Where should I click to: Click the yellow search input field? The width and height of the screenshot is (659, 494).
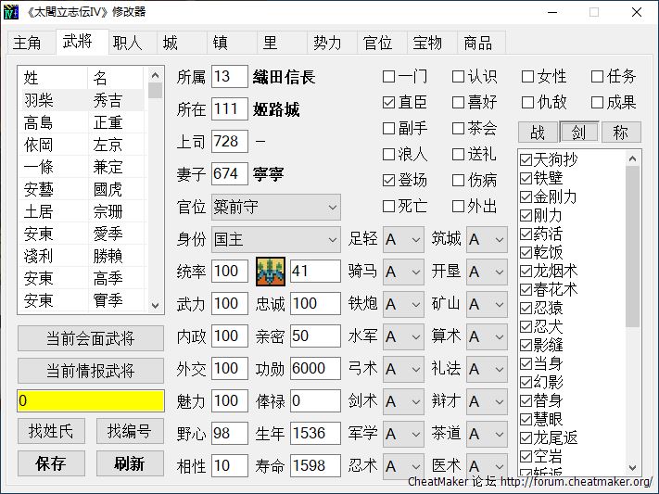[x=90, y=401]
